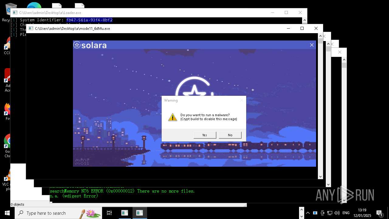The height and width of the screenshot is (219, 389).
Task: Show hidden system tray icons
Action: [x=308, y=213]
